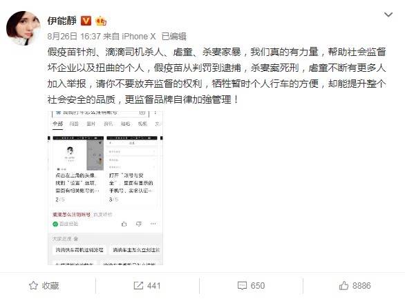
Task: Open the attached screenshot image
Action: [105, 188]
